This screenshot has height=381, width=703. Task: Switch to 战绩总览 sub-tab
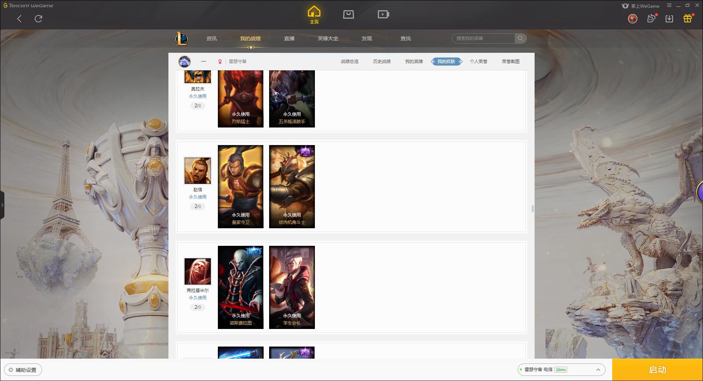[350, 62]
